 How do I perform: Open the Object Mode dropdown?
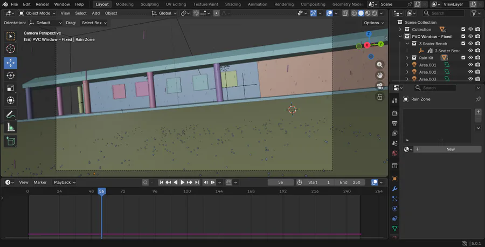pyautogui.click(x=37, y=13)
